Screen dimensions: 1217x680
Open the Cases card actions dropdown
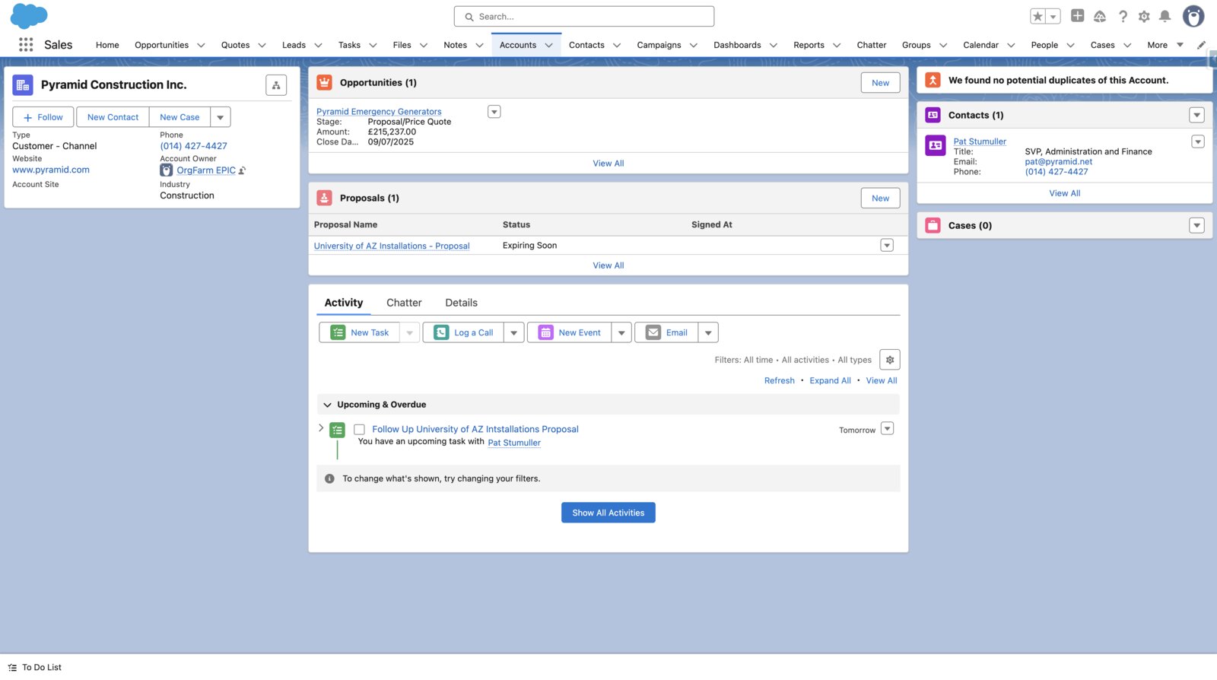pyautogui.click(x=1196, y=225)
